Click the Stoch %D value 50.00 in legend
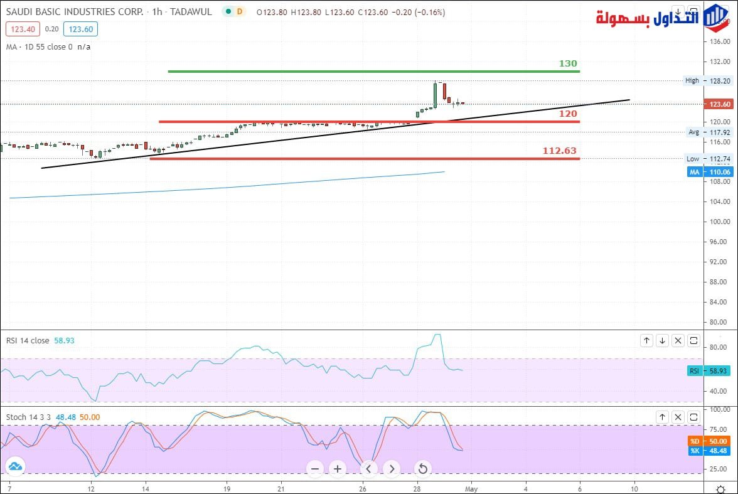 tap(90, 417)
